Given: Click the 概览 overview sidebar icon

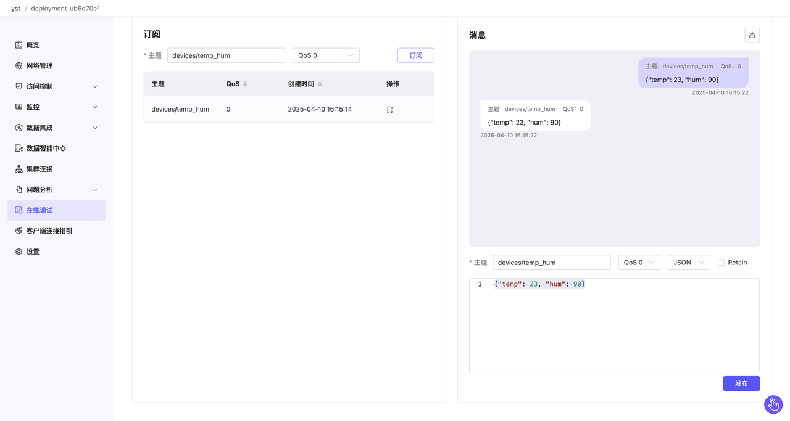Looking at the screenshot, I should (x=19, y=45).
